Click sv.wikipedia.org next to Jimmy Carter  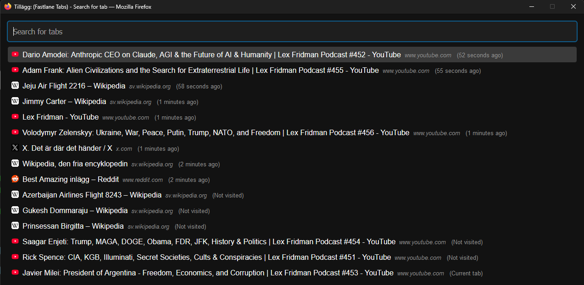pos(131,102)
